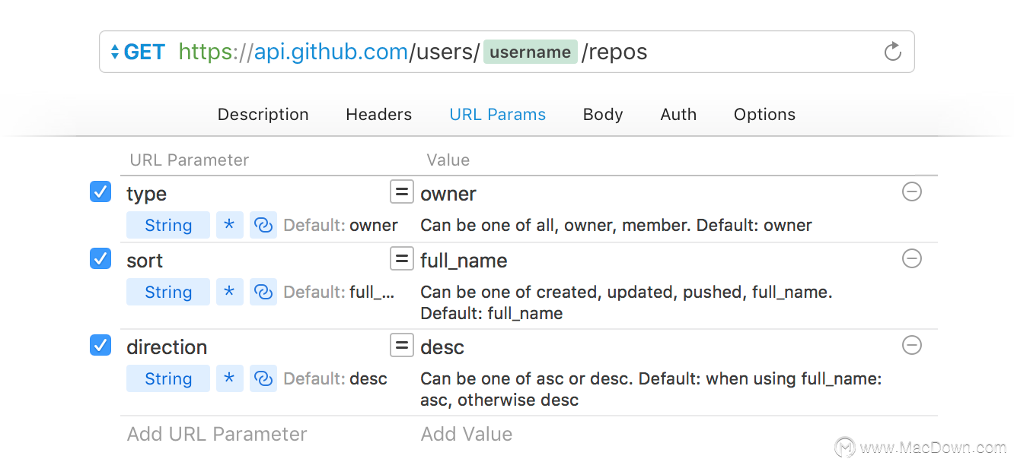Click the equals icon in type row
The width and height of the screenshot is (1014, 462).
402,191
